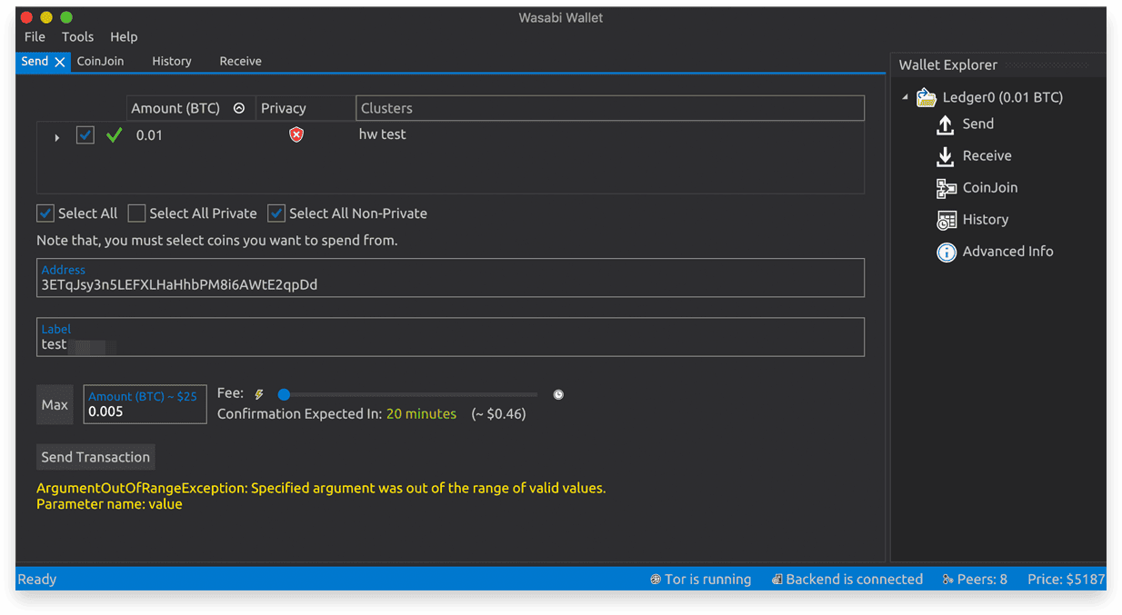
Task: Switch to the History tab
Action: pyautogui.click(x=172, y=61)
